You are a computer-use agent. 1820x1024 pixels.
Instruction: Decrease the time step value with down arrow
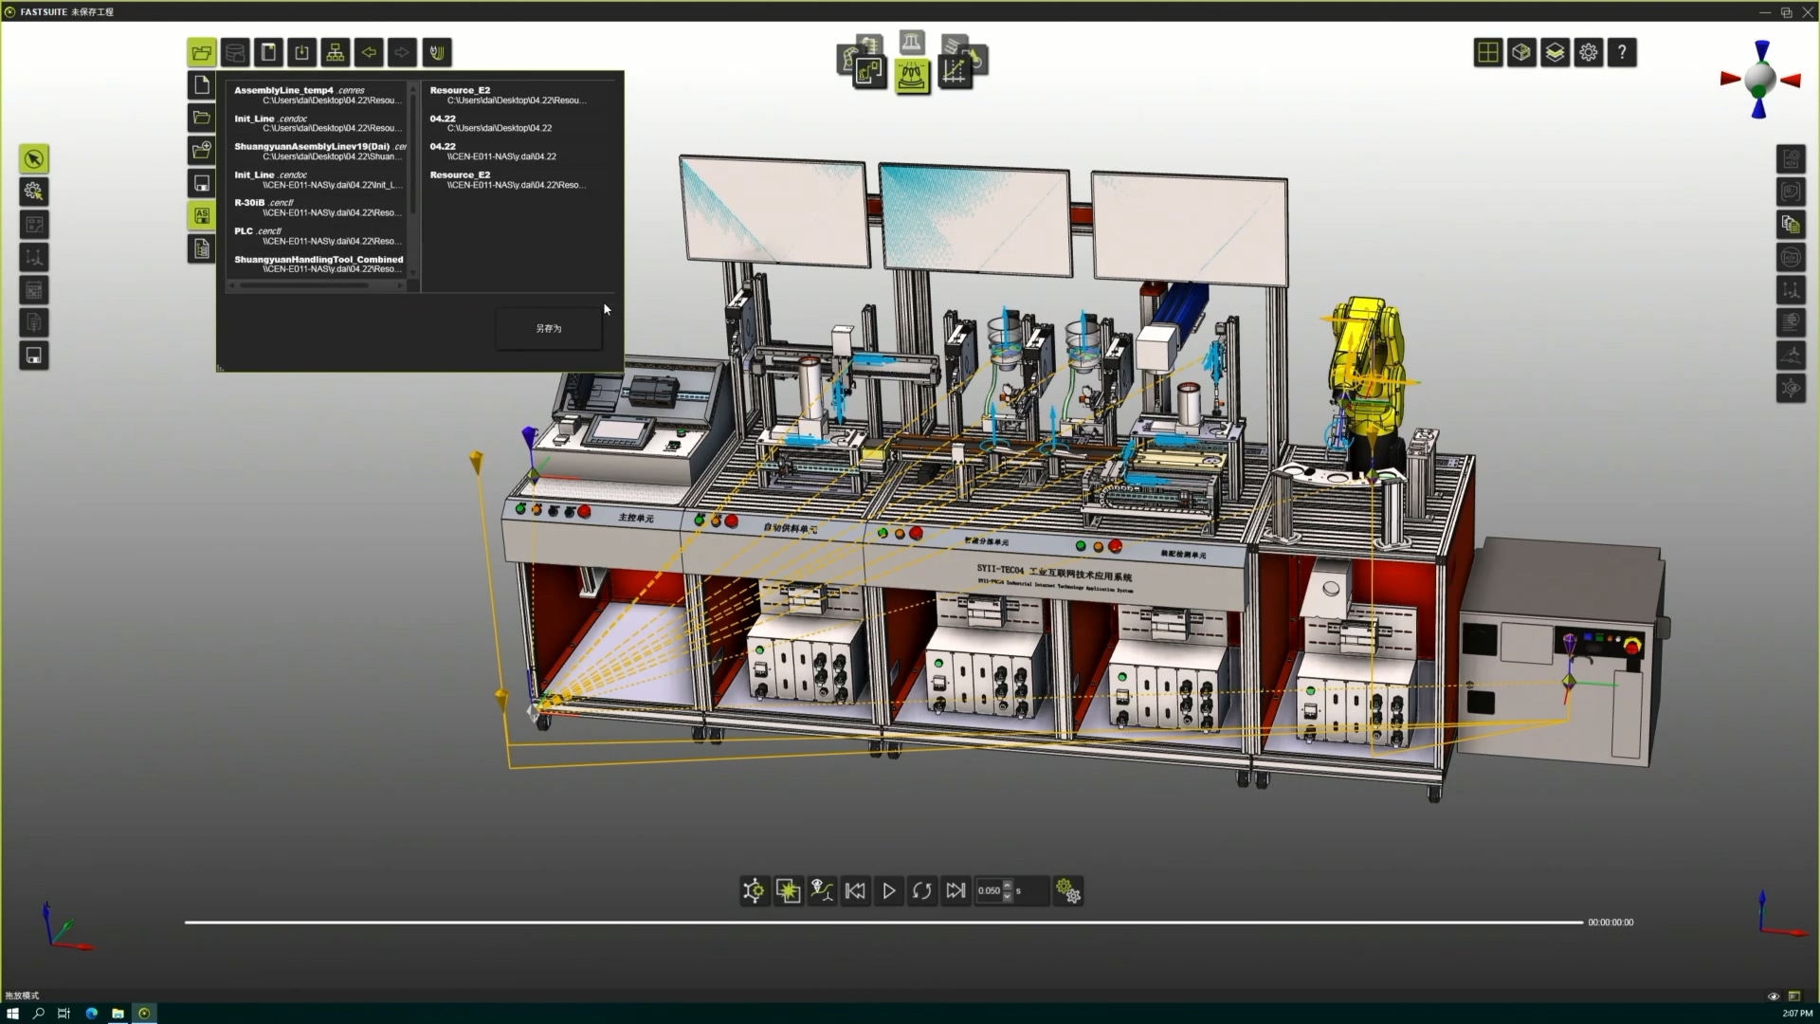1008,896
